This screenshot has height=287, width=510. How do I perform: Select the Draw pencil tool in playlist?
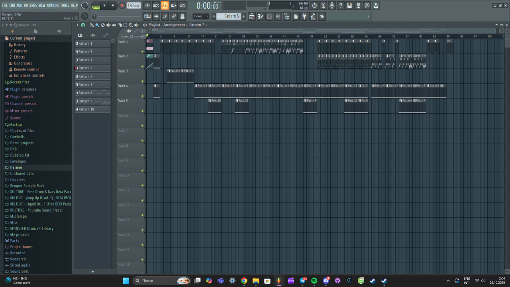pyautogui.click(x=92, y=25)
